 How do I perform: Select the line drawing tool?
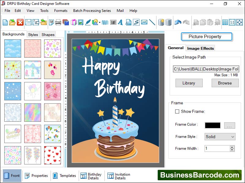click(x=152, y=22)
